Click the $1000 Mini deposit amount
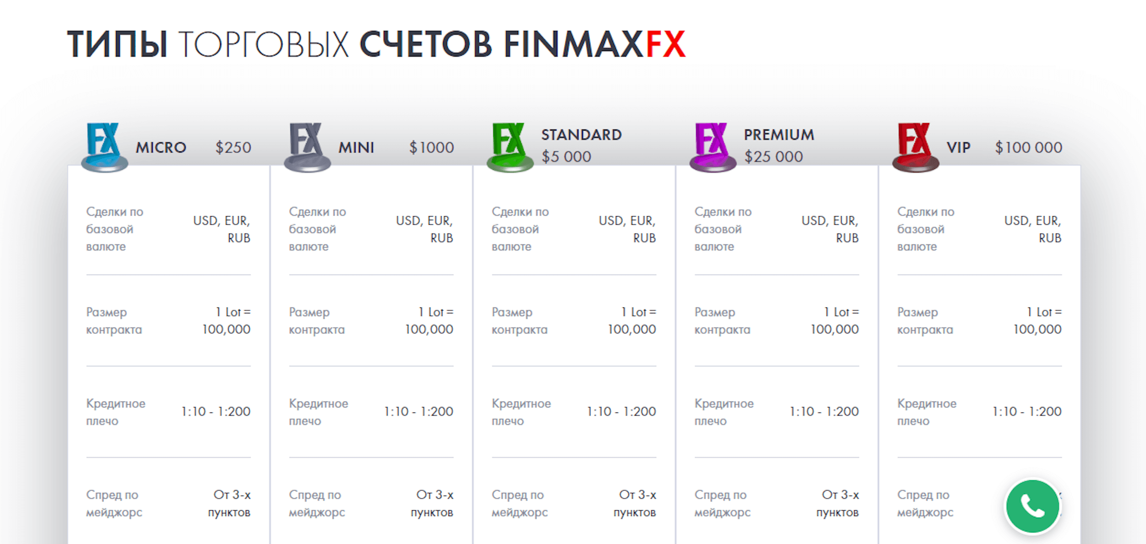Screen dimensions: 1146x544 (431, 147)
